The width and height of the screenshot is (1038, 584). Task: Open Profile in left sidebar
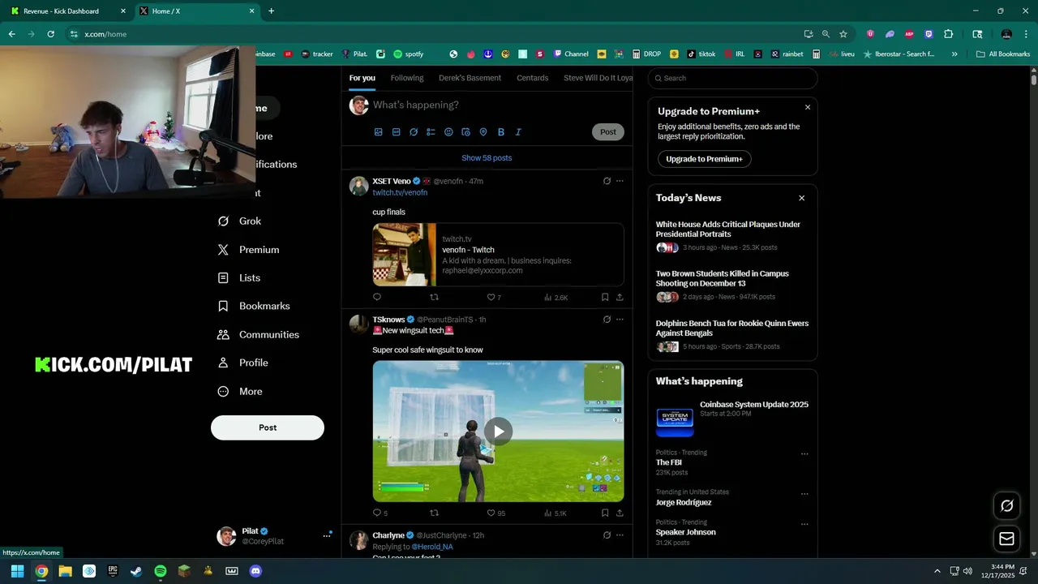coord(243,363)
